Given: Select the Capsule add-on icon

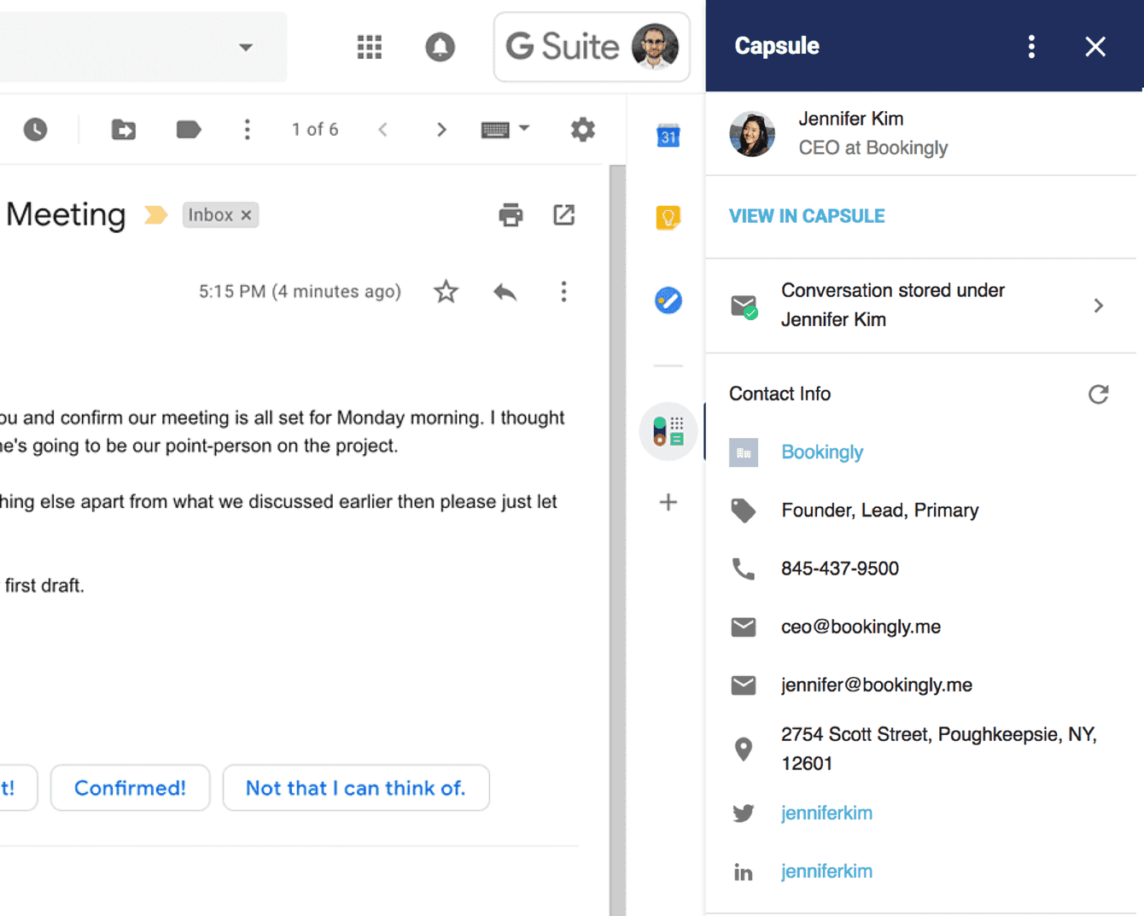Looking at the screenshot, I should [x=668, y=431].
